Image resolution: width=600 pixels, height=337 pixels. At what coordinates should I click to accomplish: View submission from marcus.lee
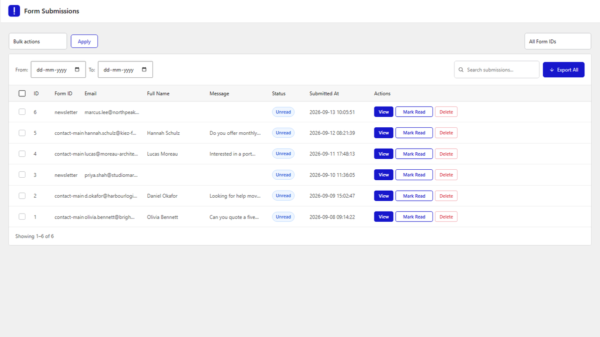[x=383, y=112]
